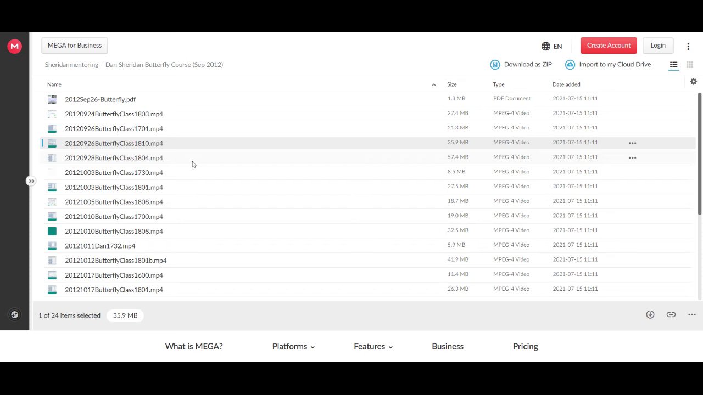Select 20121003ButterflyClass1730.mp4 file name
The width and height of the screenshot is (703, 395).
click(114, 172)
